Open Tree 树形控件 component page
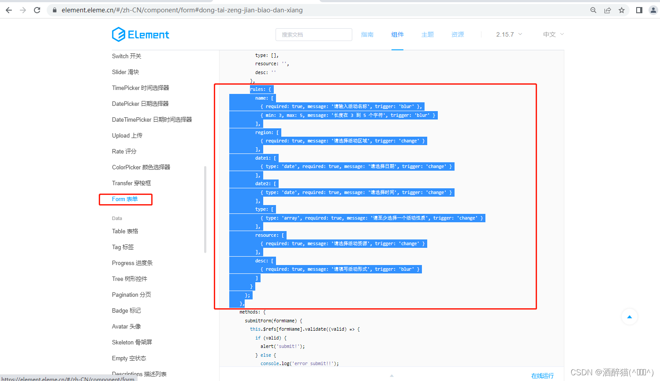Viewport: 660px width, 381px height. coord(130,279)
